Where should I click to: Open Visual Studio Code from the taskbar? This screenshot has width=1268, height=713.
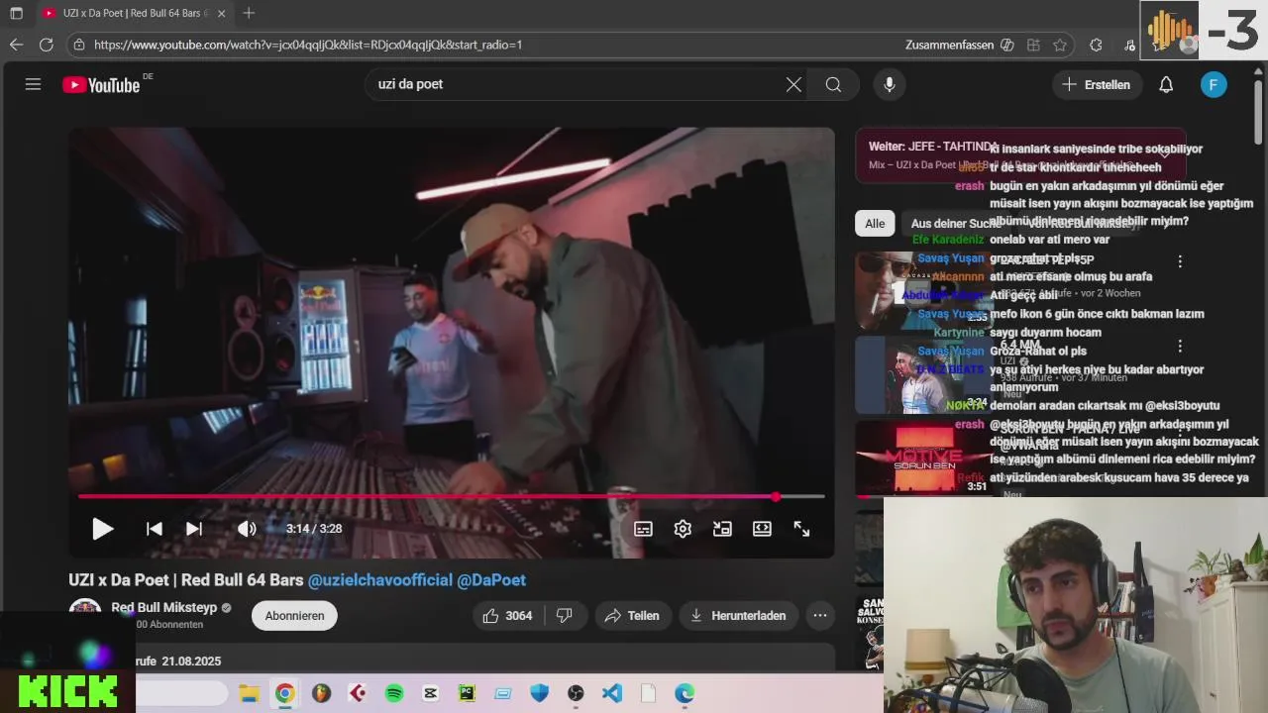612,693
